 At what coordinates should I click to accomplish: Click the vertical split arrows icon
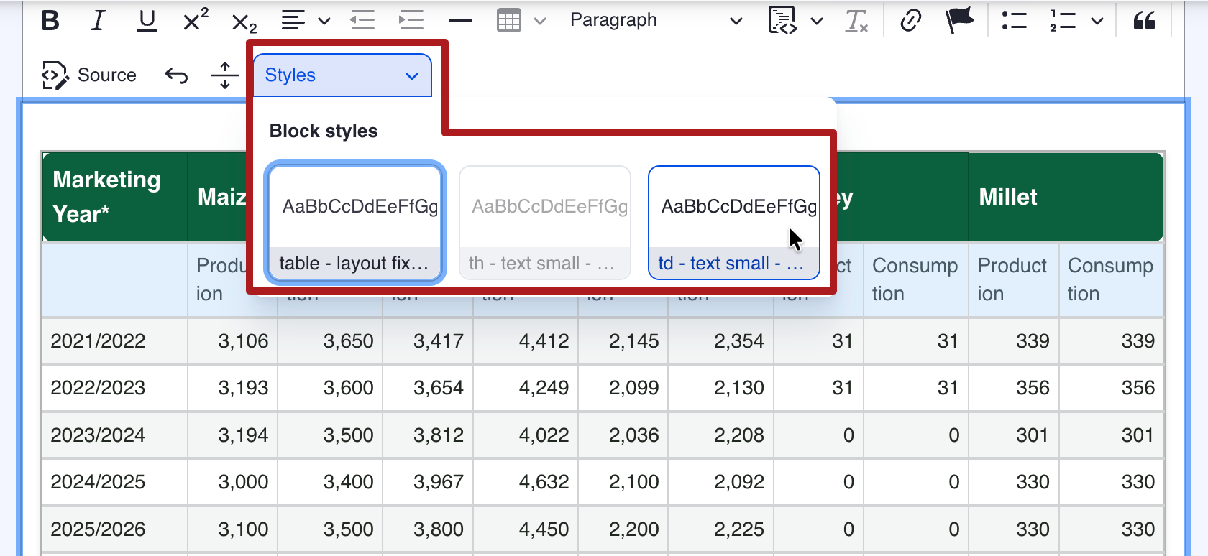click(x=225, y=75)
